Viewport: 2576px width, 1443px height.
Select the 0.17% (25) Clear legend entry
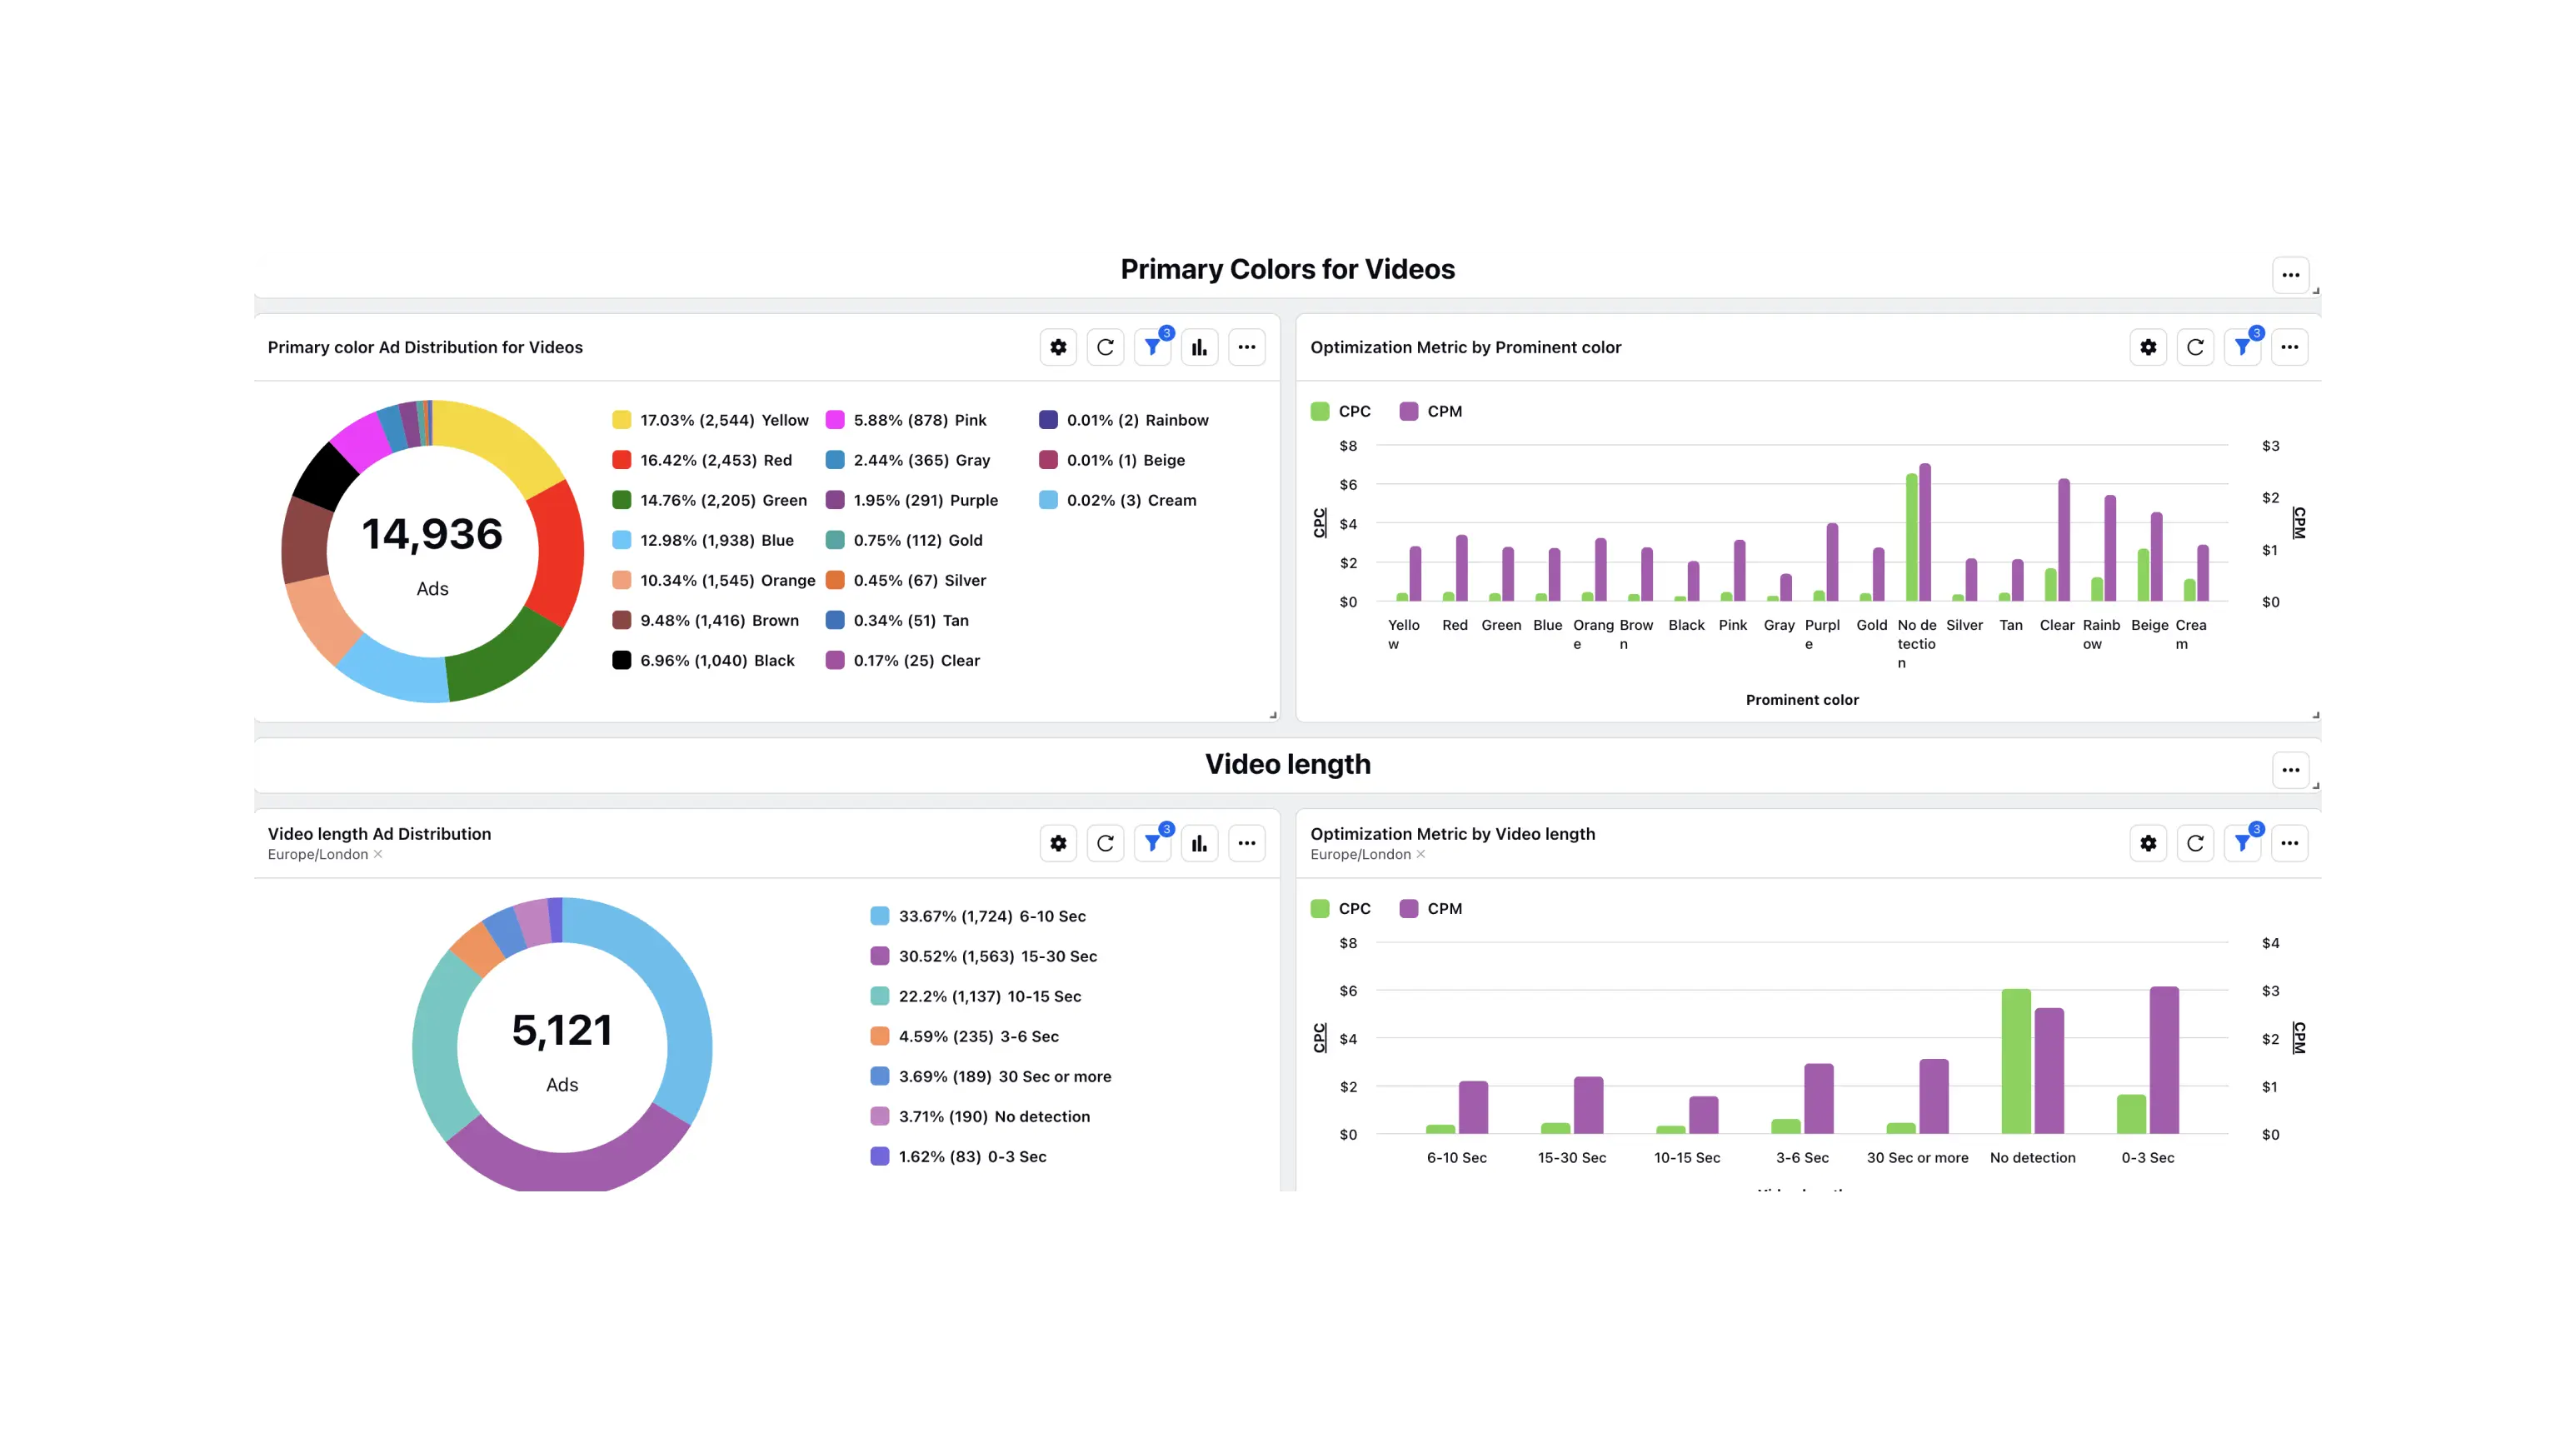coord(903,660)
